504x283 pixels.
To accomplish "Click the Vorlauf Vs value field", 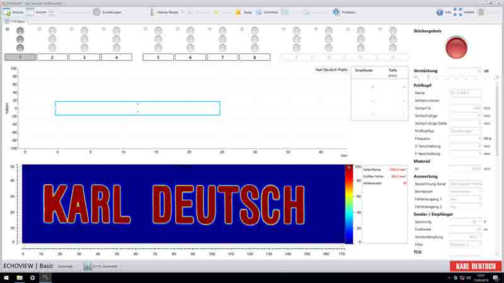I will pyautogui.click(x=466, y=108).
